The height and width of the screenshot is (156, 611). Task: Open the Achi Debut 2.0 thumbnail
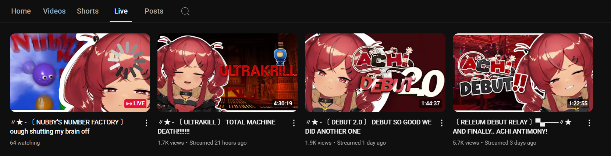(x=375, y=73)
